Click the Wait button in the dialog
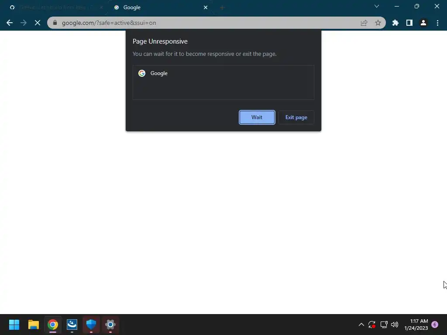The height and width of the screenshot is (335, 447). pos(257,117)
